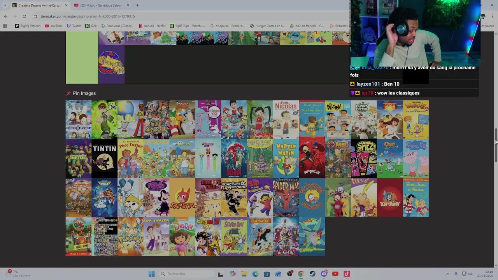This screenshot has width=498, height=280.
Task: Open the Tigilf Patreon bookmark
Action: click(28, 26)
